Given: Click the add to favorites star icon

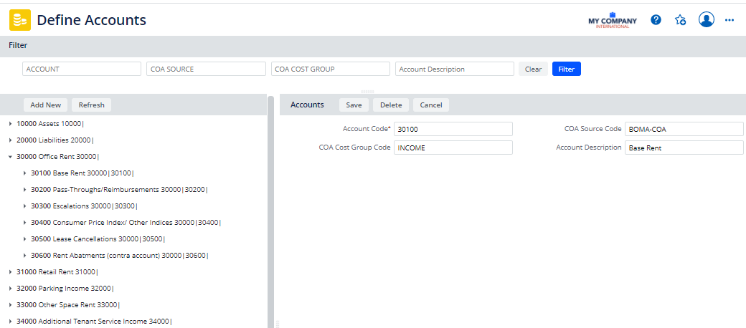Looking at the screenshot, I should pyautogui.click(x=681, y=20).
